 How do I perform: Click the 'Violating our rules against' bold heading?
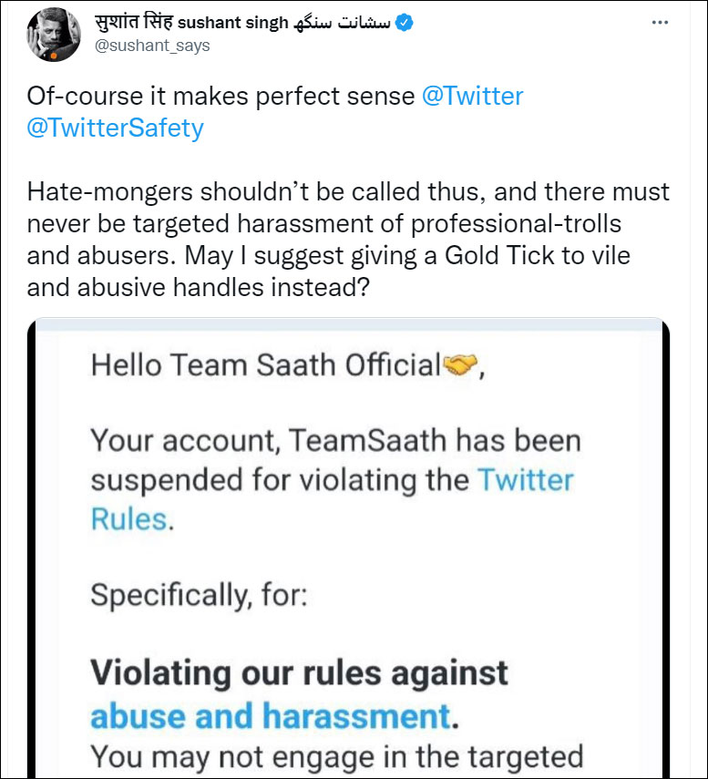[x=299, y=673]
